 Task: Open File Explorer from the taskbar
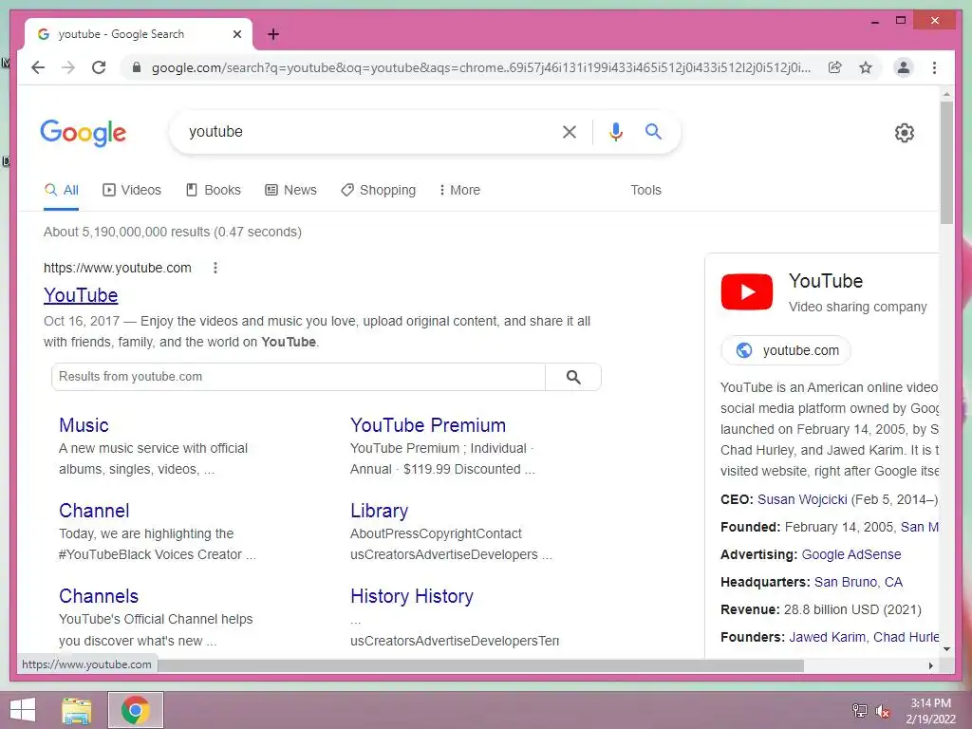(x=77, y=710)
